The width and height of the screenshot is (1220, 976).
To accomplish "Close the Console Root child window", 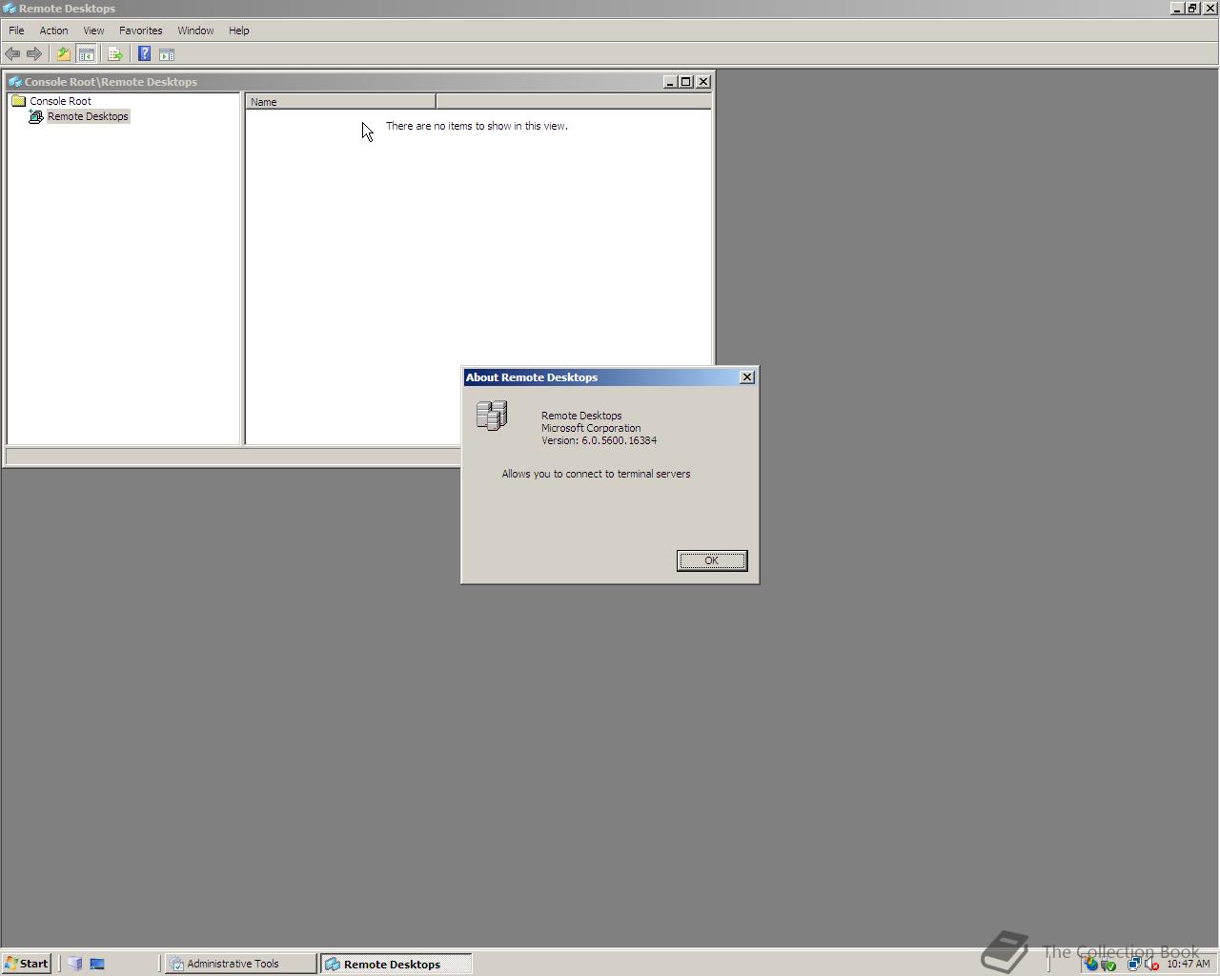I will (x=703, y=82).
